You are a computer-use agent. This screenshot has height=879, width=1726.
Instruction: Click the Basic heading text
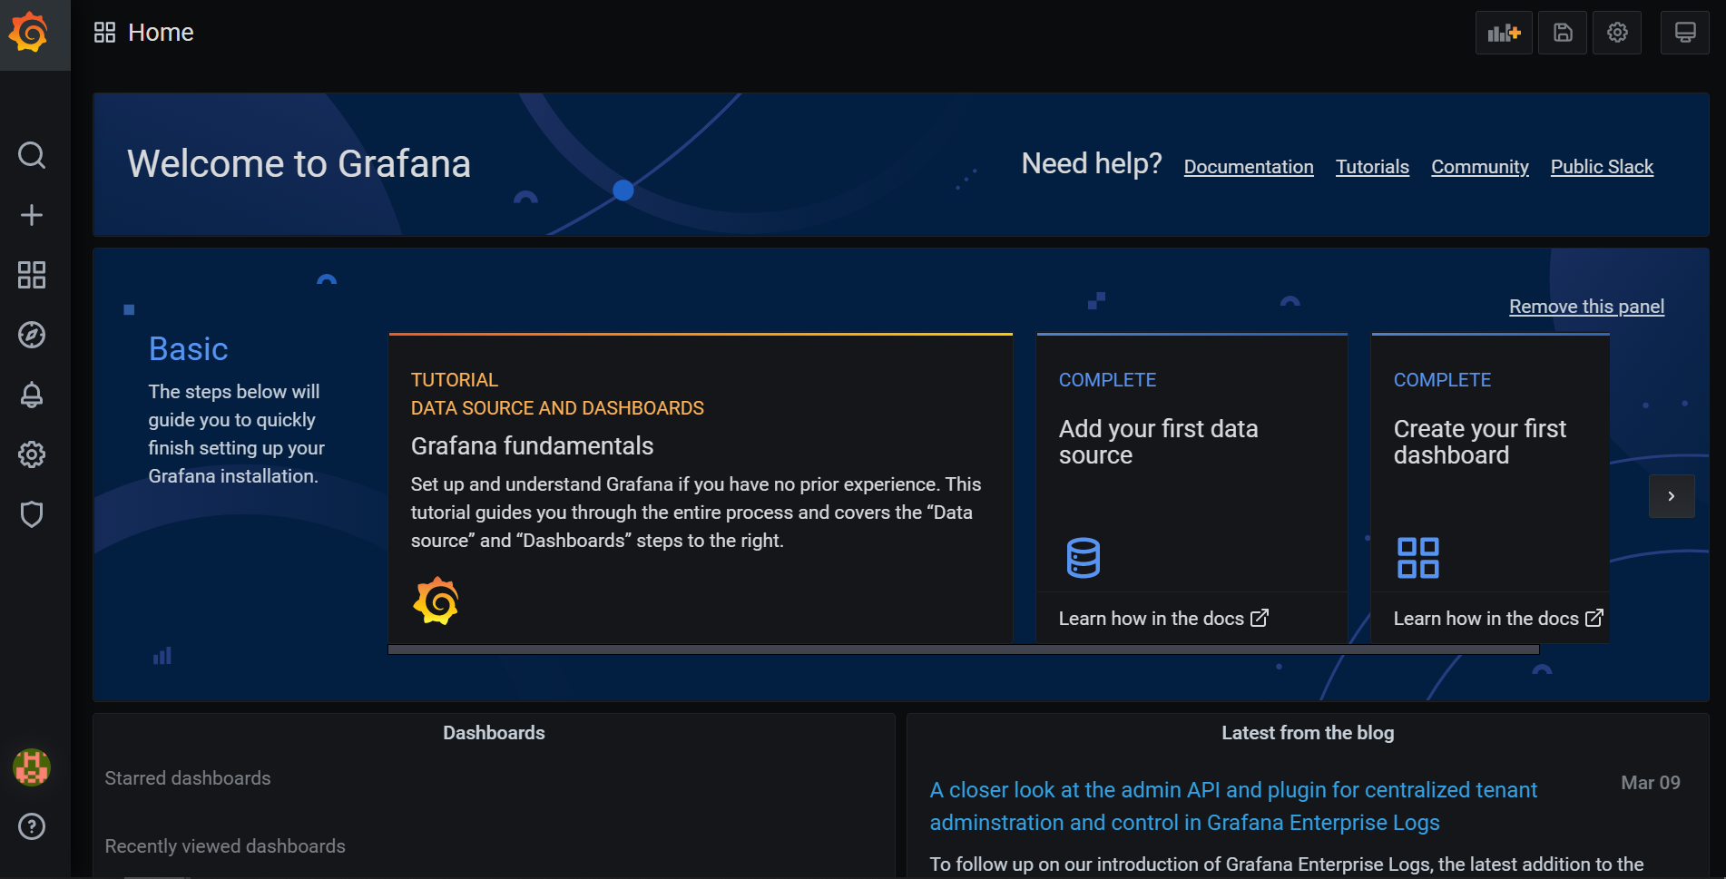coord(189,349)
